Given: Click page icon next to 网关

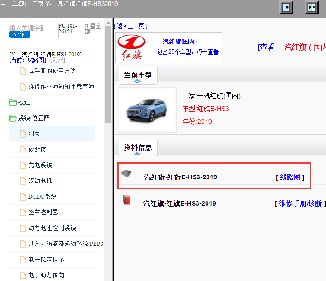Looking at the screenshot, I should click(x=23, y=134).
